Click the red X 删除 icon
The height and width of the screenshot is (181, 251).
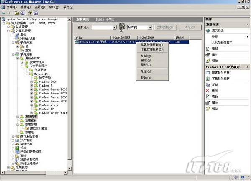tap(207, 90)
